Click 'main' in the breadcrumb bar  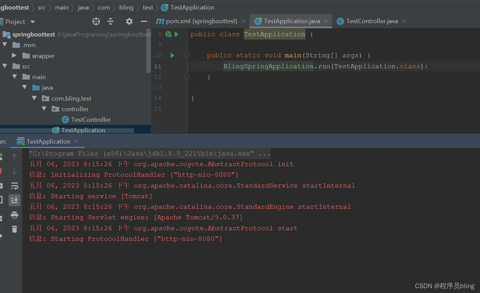pos(62,8)
